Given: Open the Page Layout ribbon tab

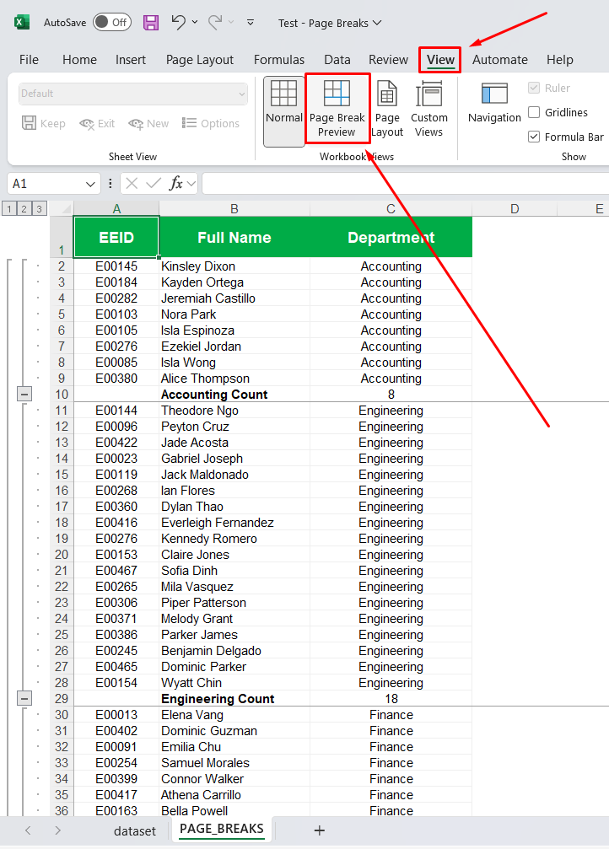Looking at the screenshot, I should (199, 60).
